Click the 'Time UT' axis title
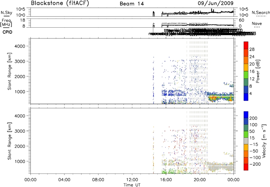This screenshot has height=187, width=270. click(132, 185)
